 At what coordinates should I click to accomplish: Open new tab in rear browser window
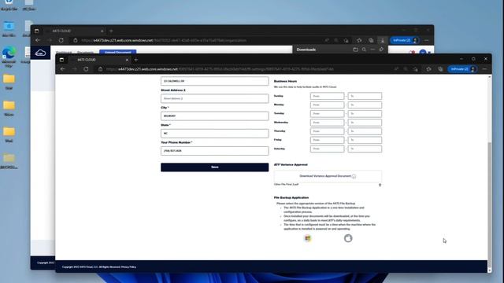pos(111,31)
